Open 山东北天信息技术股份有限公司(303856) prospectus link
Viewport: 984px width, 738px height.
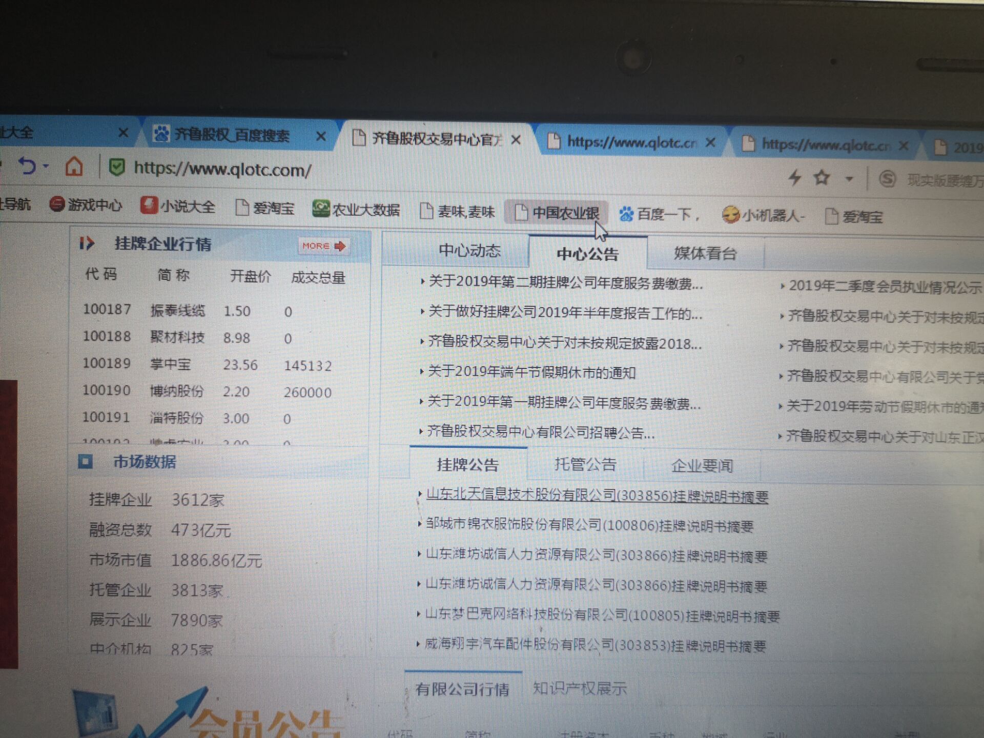(597, 496)
